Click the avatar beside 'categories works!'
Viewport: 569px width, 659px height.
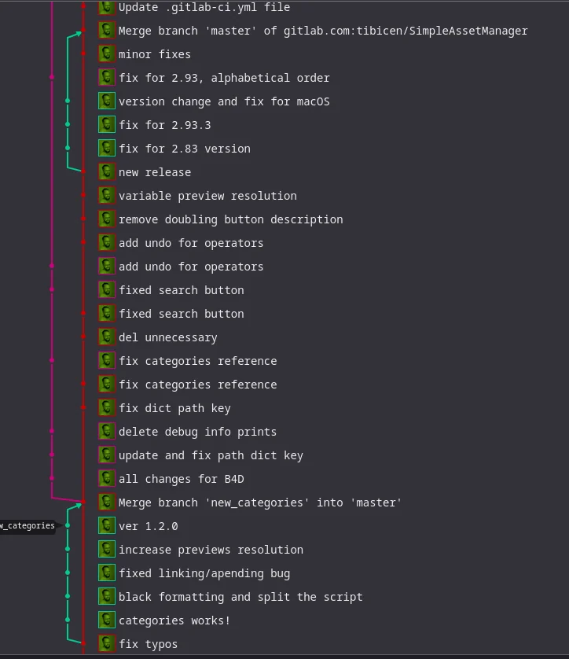coord(107,620)
